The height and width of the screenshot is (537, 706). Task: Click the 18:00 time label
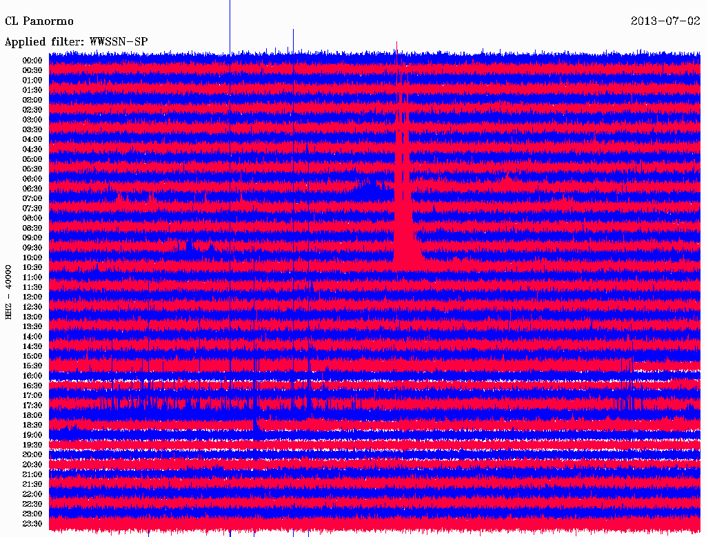pyautogui.click(x=32, y=415)
